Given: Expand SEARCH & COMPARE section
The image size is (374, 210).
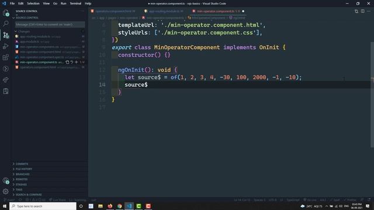Looking at the screenshot, I should pyautogui.click(x=29, y=195).
